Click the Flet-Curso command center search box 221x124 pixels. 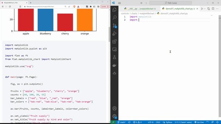click(171, 3)
